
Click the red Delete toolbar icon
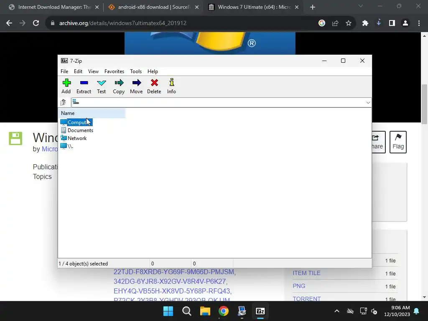tap(154, 86)
